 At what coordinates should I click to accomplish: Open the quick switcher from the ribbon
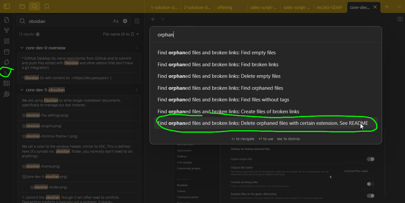(7, 20)
